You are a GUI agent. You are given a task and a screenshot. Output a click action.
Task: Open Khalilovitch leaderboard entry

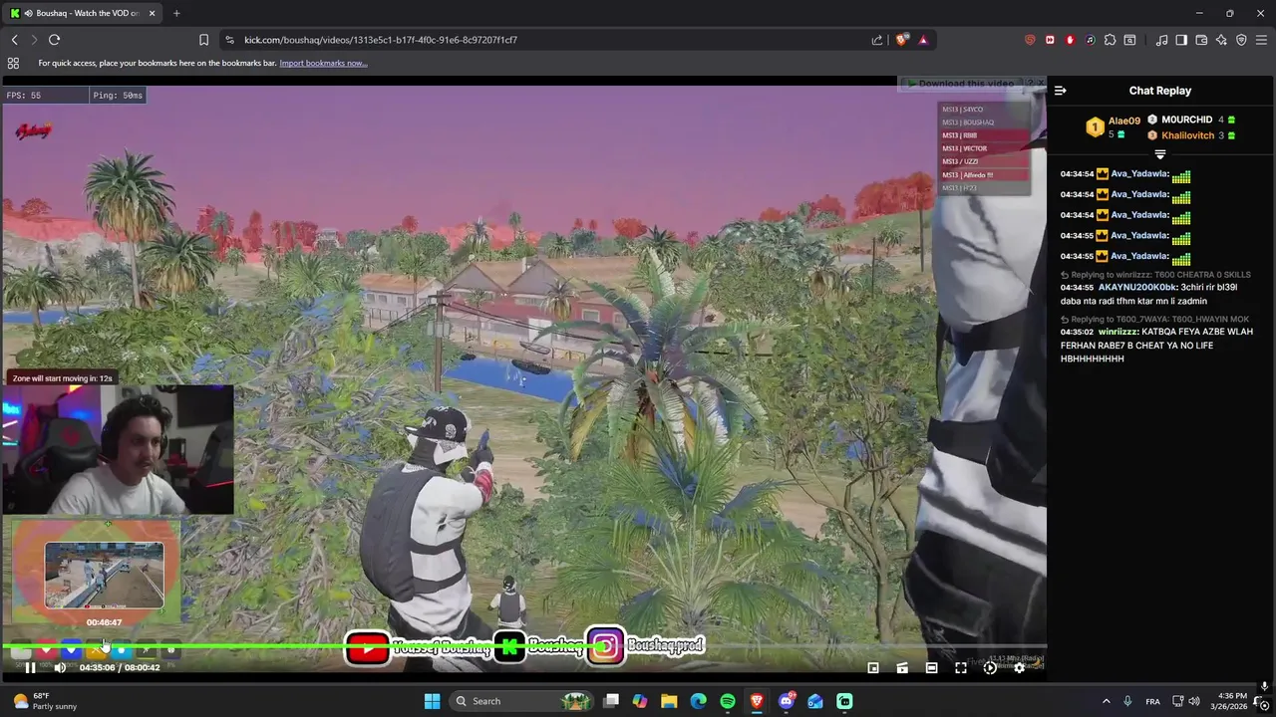click(1187, 135)
